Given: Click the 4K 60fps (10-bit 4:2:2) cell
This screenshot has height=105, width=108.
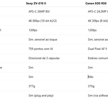Looking at the screenshot, I should (x=43, y=21).
